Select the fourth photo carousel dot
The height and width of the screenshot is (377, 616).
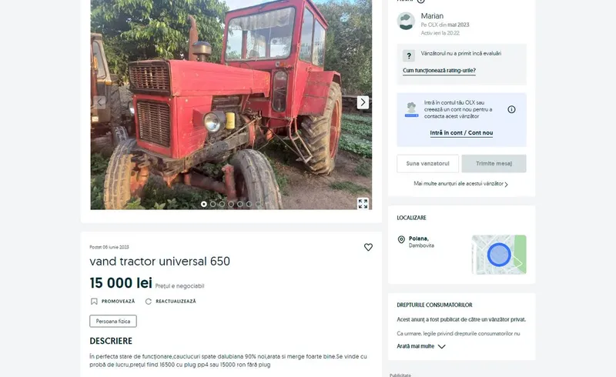tap(231, 204)
